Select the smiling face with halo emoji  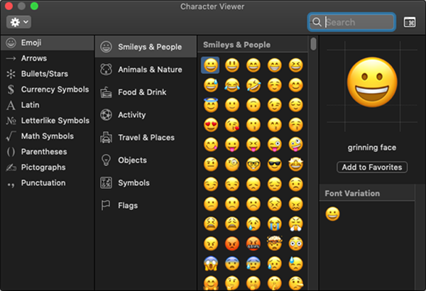click(x=211, y=105)
